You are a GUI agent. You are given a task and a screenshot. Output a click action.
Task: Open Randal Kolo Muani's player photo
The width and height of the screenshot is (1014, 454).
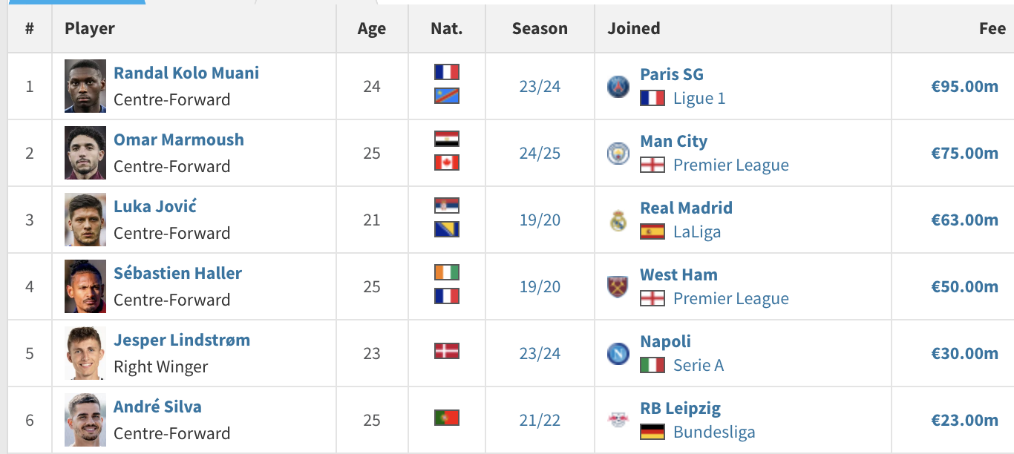[85, 86]
